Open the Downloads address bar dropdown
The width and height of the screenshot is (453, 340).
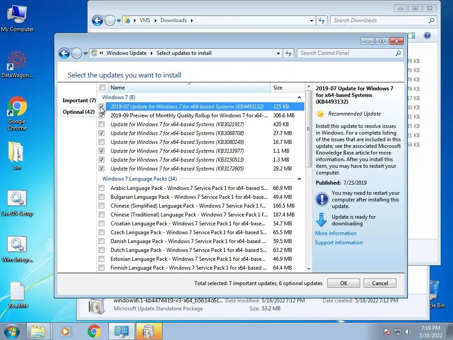tap(311, 20)
